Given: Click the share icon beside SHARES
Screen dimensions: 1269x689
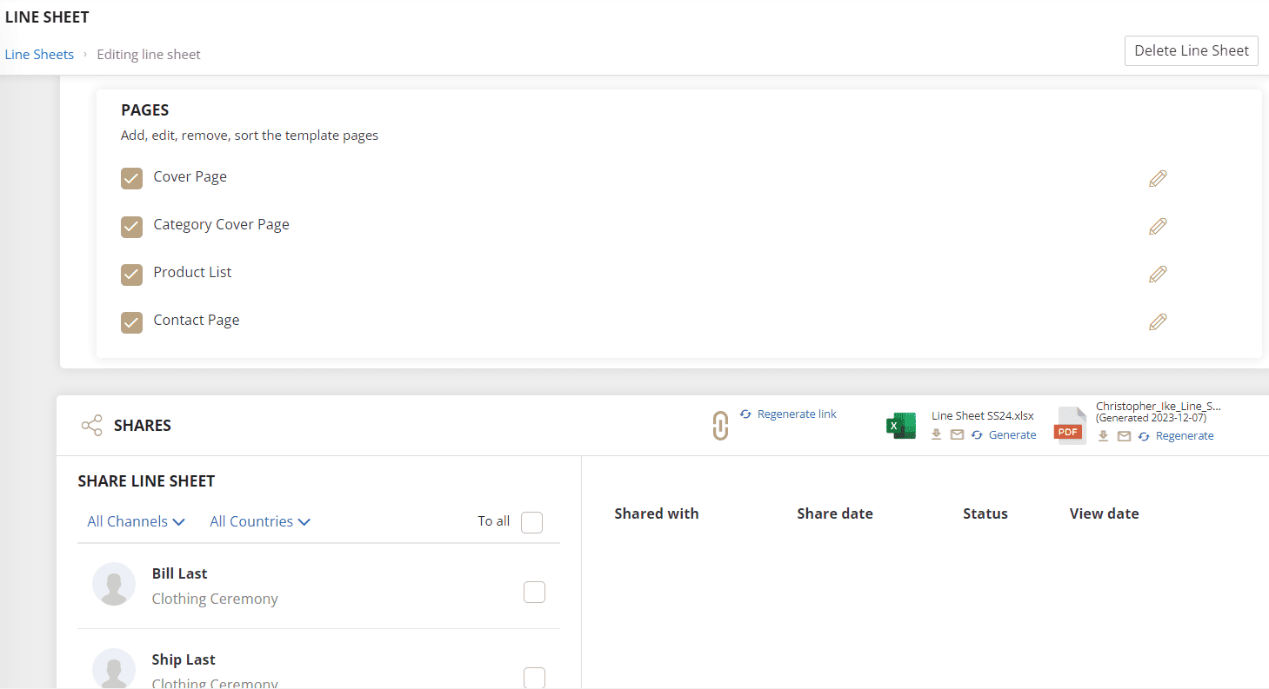Looking at the screenshot, I should pos(91,425).
